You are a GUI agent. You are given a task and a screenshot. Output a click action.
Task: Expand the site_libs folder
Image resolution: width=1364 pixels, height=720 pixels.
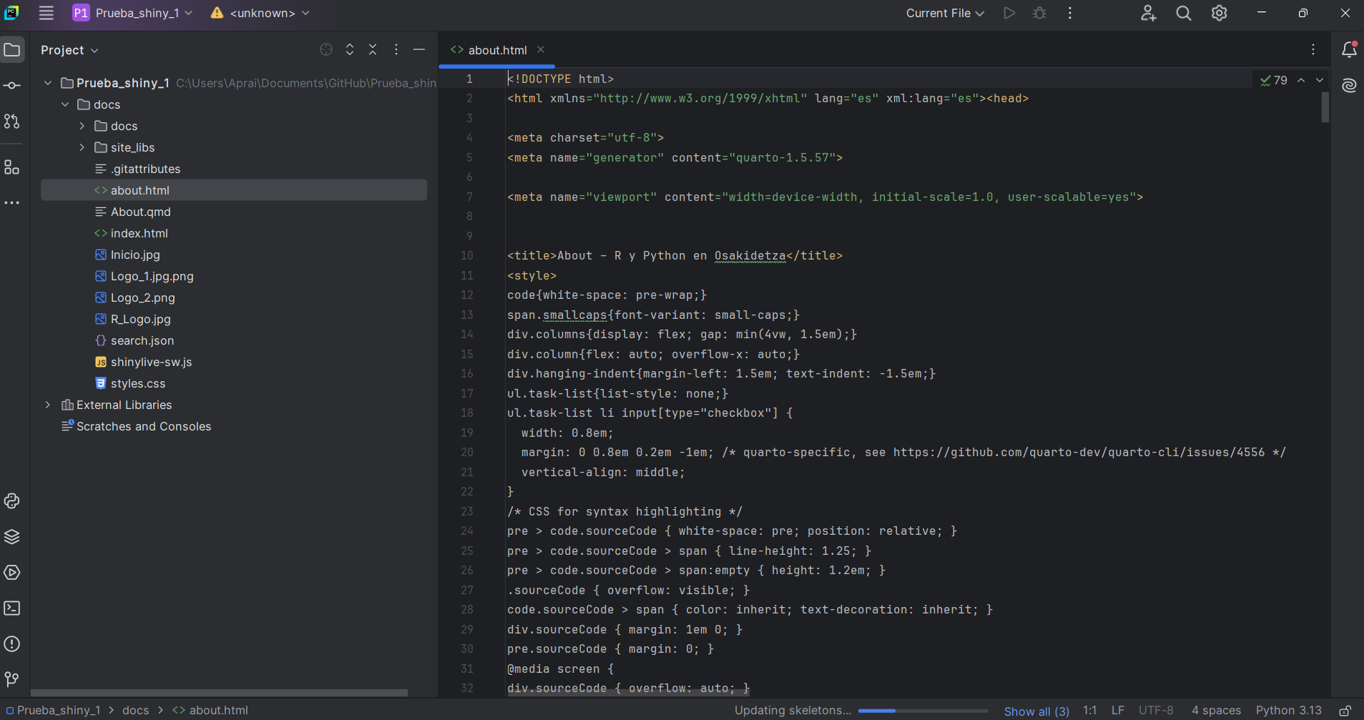82,147
